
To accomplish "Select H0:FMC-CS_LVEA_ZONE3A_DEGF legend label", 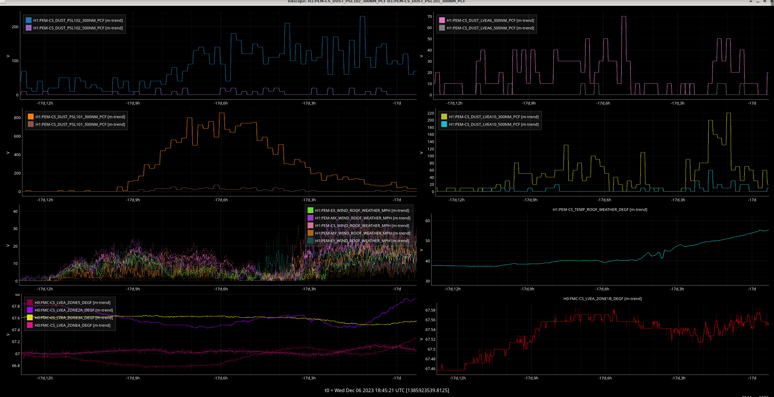I will tap(74, 318).
